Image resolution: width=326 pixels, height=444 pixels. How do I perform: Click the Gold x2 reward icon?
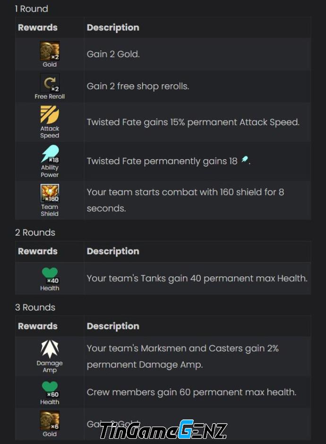click(x=50, y=51)
